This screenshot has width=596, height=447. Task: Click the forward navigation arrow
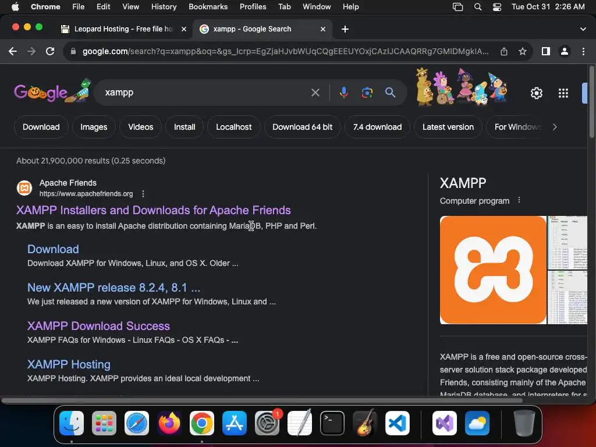31,51
